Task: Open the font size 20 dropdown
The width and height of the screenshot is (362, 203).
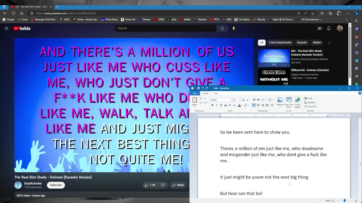Action: (x=239, y=100)
